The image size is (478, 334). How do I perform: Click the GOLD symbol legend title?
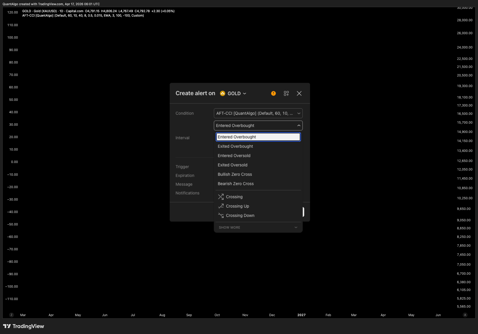click(53, 11)
